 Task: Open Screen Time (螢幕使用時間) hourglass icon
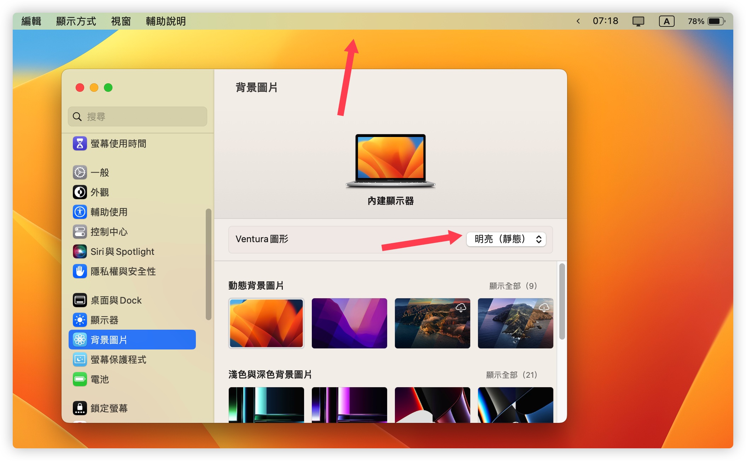pos(80,144)
